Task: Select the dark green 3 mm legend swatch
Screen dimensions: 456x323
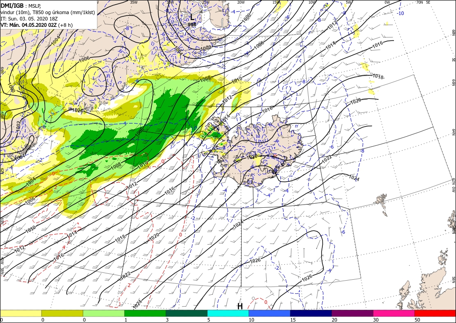Action: click(x=187, y=313)
